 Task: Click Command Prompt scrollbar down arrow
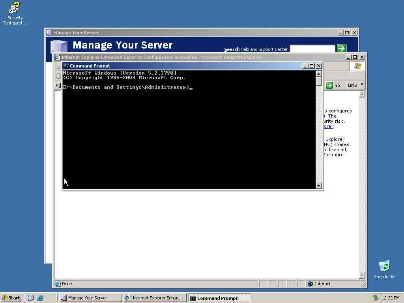tap(319, 185)
